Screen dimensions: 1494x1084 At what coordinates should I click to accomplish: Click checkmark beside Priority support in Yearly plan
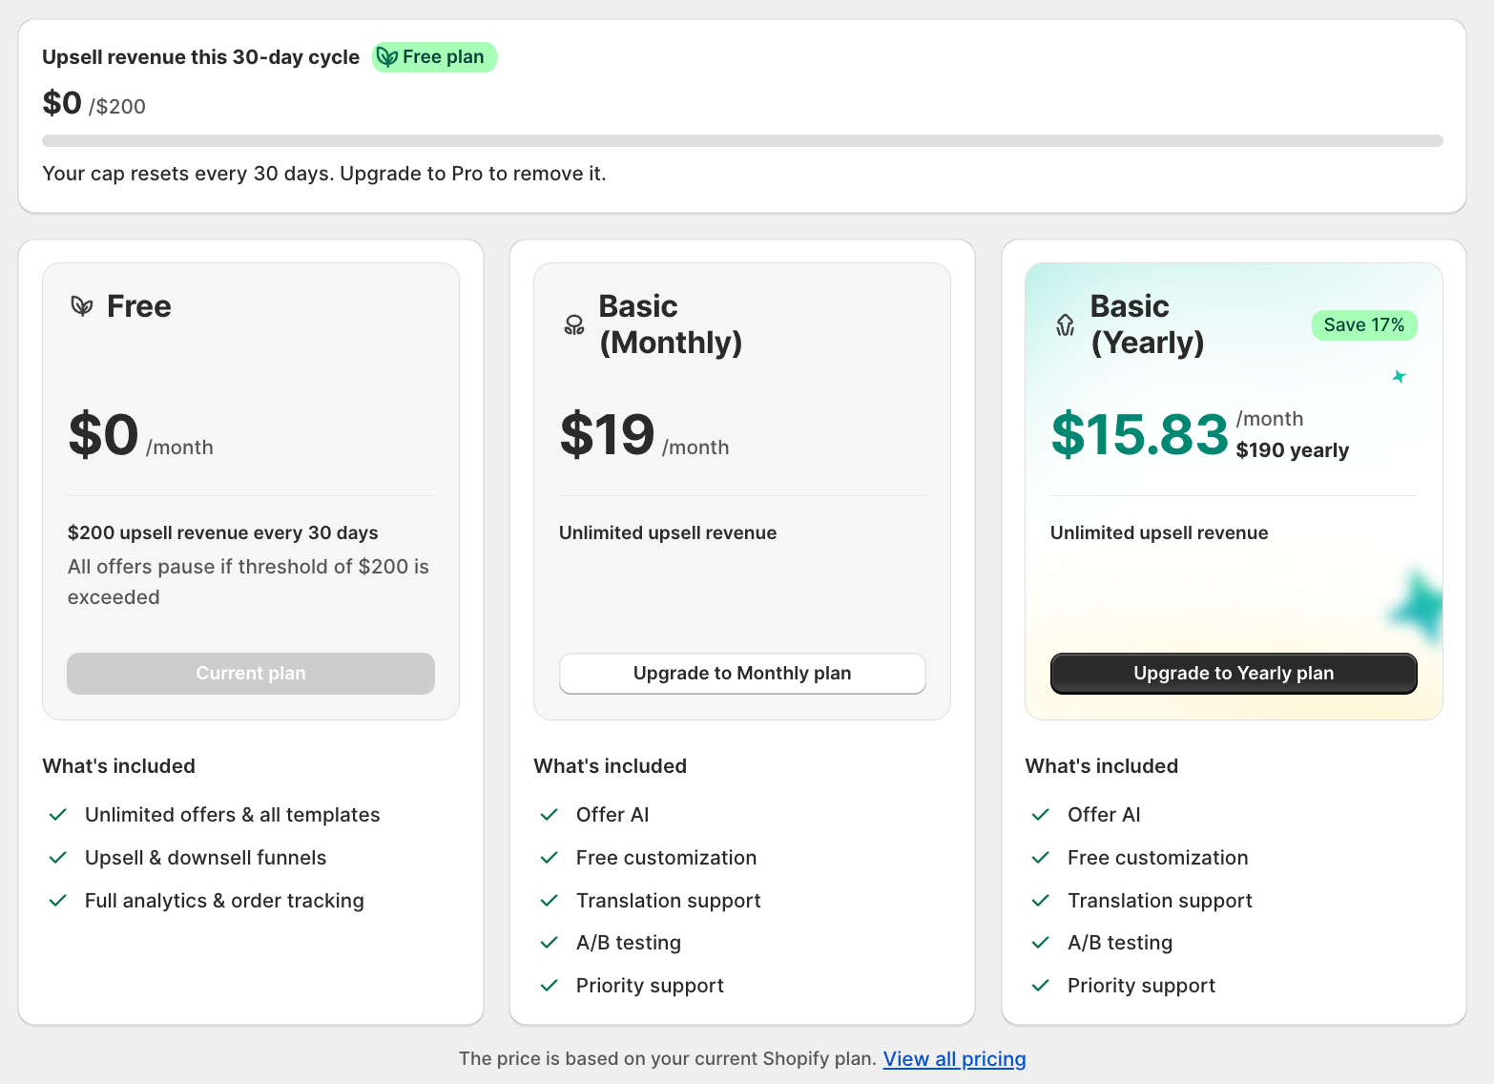coord(1041,986)
